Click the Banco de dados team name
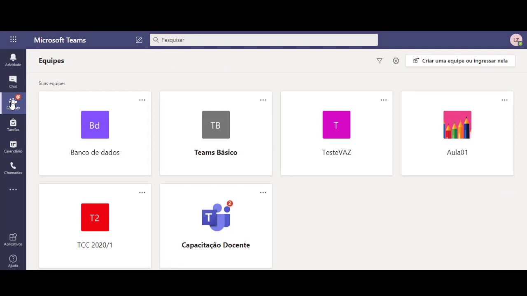This screenshot has width=527, height=296. point(95,152)
